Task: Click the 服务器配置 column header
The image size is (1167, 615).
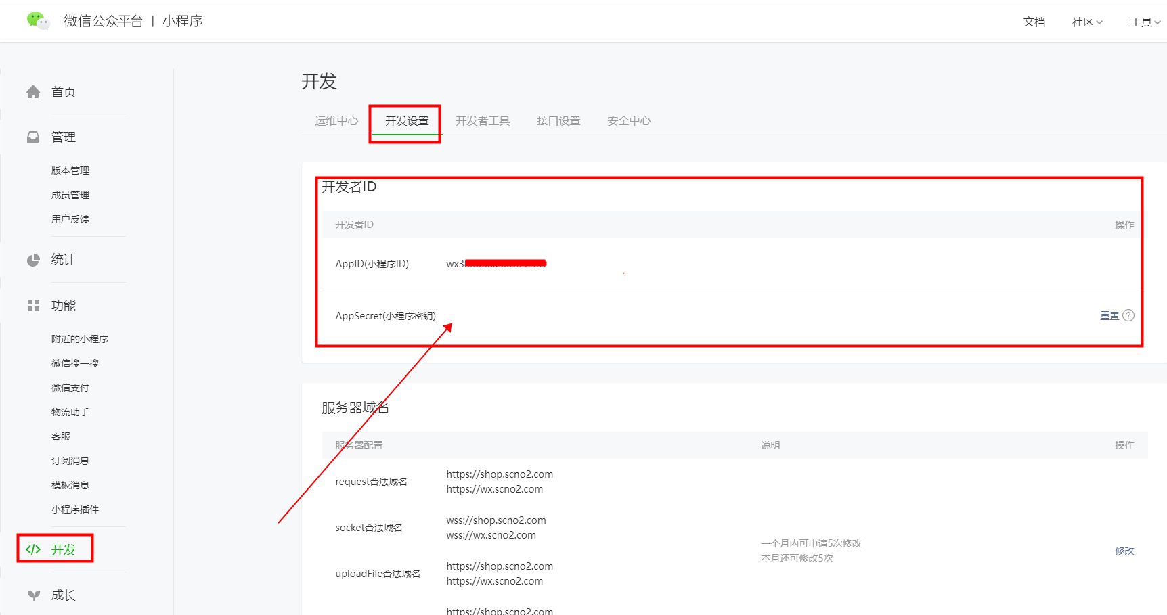Action: [359, 445]
